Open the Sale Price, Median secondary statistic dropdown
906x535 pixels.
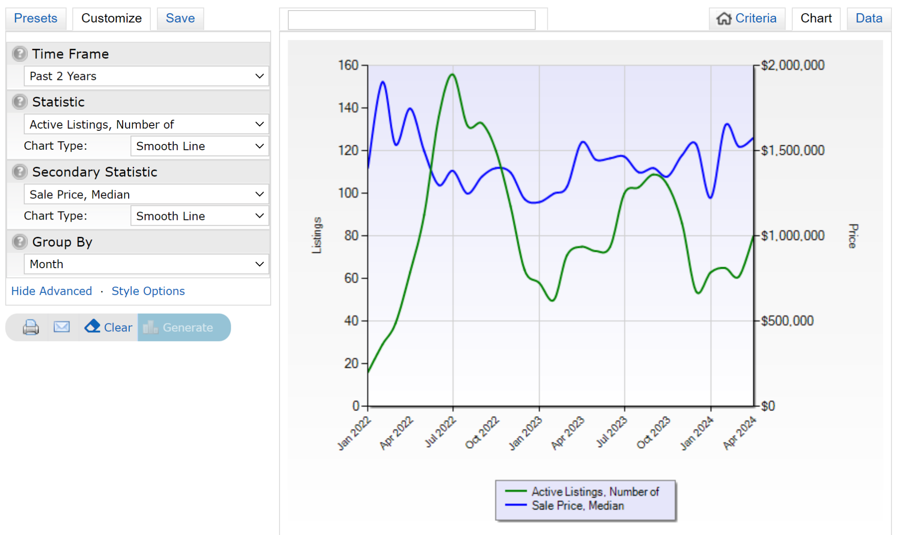click(146, 194)
